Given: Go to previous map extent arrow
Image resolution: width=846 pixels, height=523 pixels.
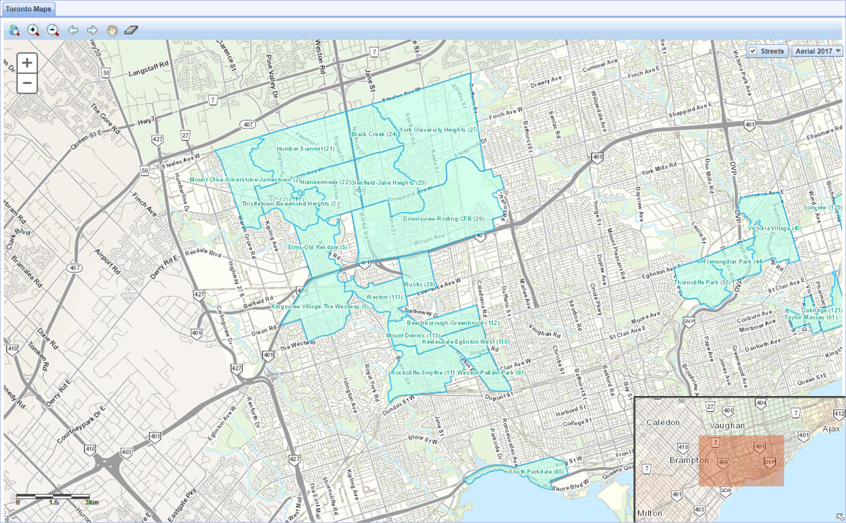Looking at the screenshot, I should tap(73, 30).
